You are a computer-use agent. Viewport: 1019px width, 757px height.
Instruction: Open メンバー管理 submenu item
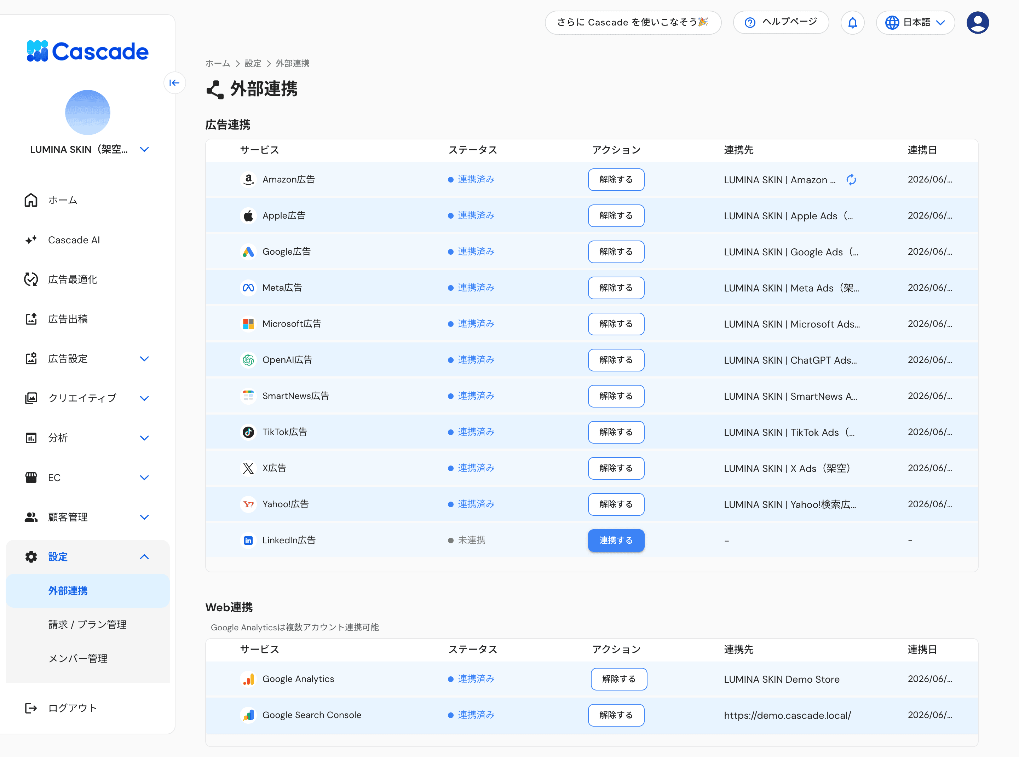click(87, 658)
